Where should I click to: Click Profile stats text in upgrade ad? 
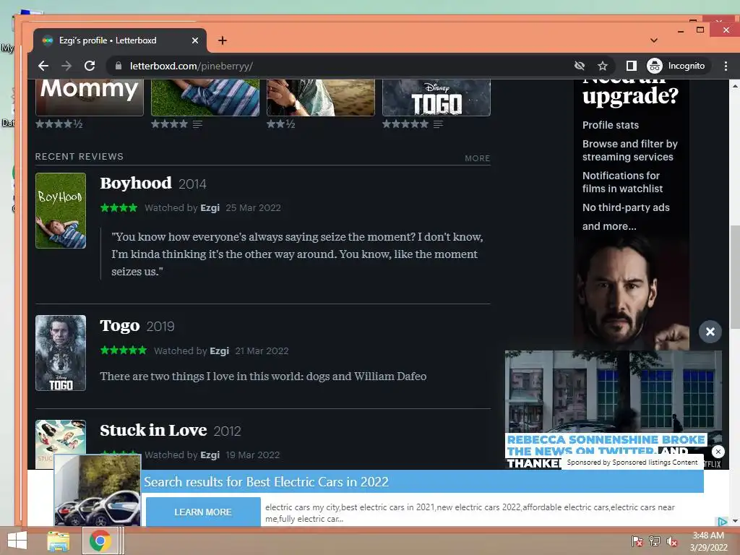(x=610, y=125)
